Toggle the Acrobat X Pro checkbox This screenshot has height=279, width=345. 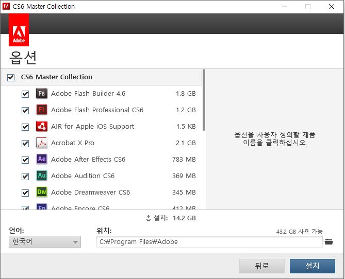(x=25, y=143)
